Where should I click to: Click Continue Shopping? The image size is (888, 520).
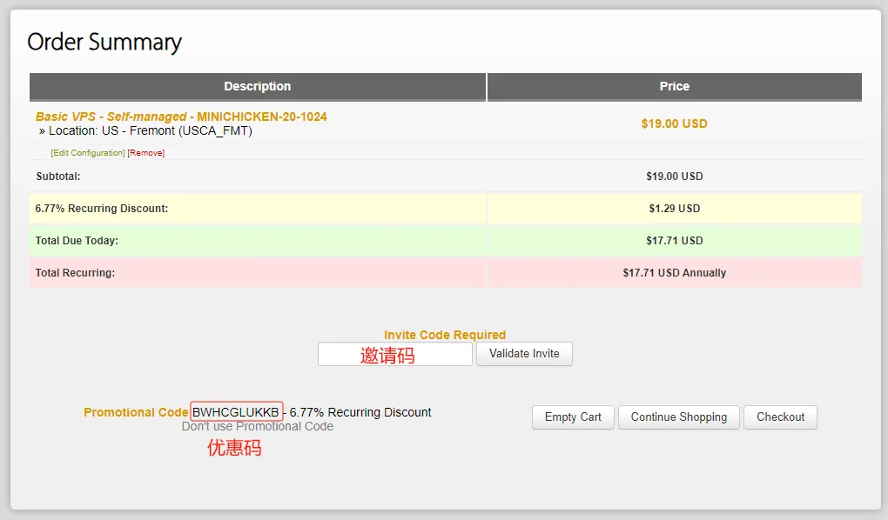678,417
